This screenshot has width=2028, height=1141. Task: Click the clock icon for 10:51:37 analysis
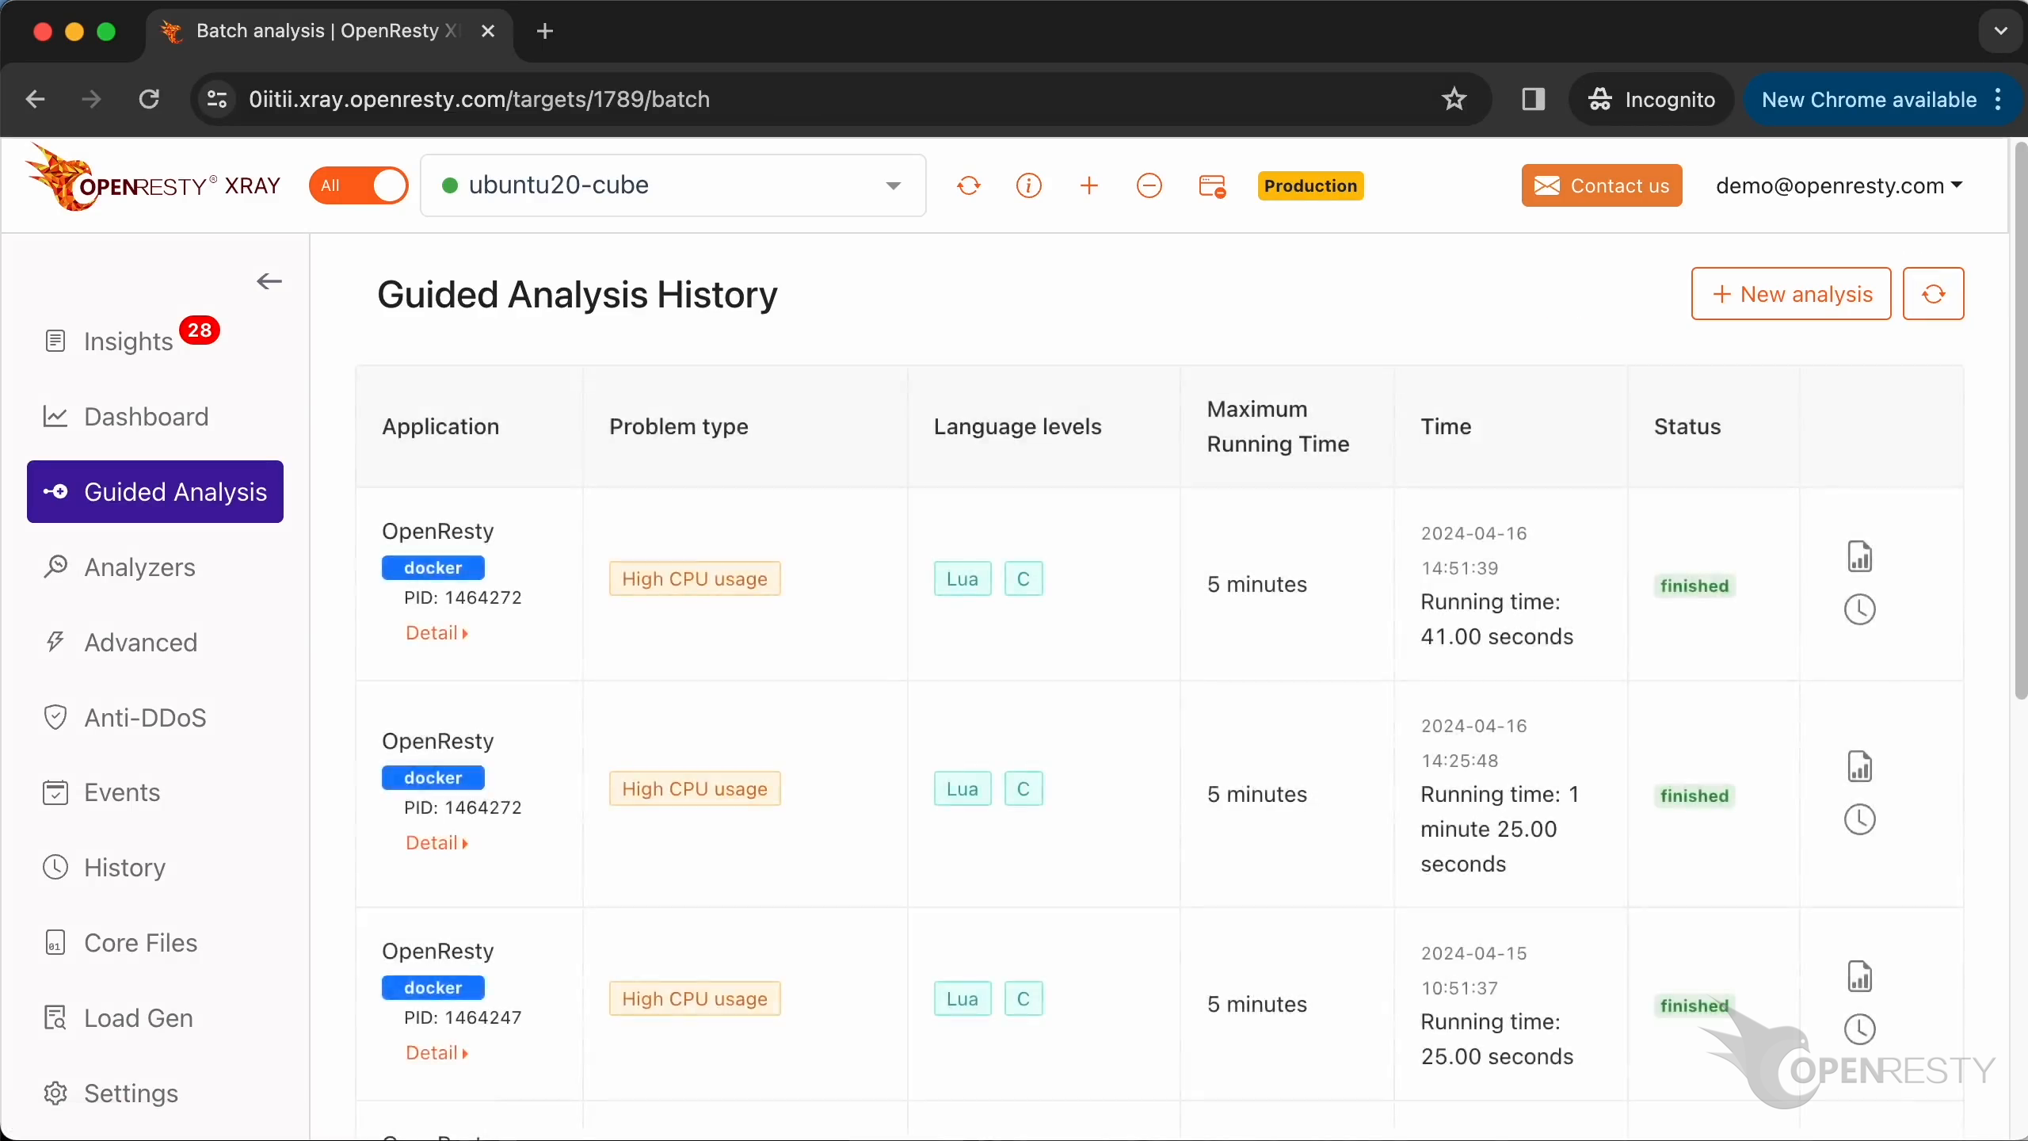1859,1029
